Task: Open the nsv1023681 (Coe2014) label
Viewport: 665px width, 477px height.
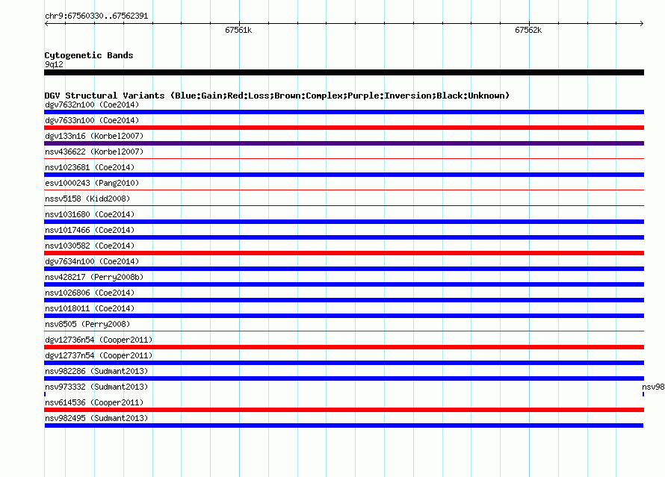Action: point(90,167)
